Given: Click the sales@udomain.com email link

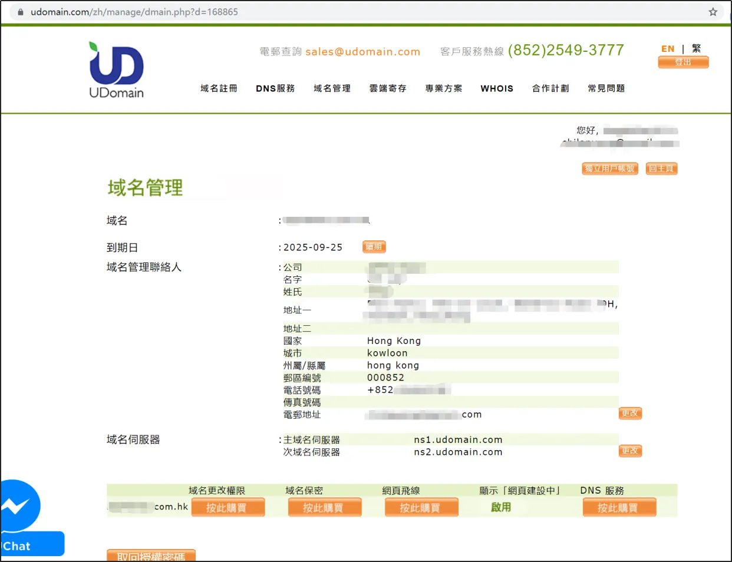Looking at the screenshot, I should coord(362,52).
